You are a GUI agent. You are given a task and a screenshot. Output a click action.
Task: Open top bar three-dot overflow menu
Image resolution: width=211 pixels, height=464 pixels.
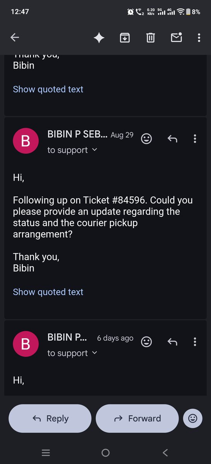[199, 38]
